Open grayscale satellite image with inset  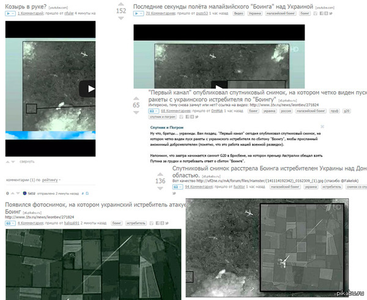pos(267,248)
